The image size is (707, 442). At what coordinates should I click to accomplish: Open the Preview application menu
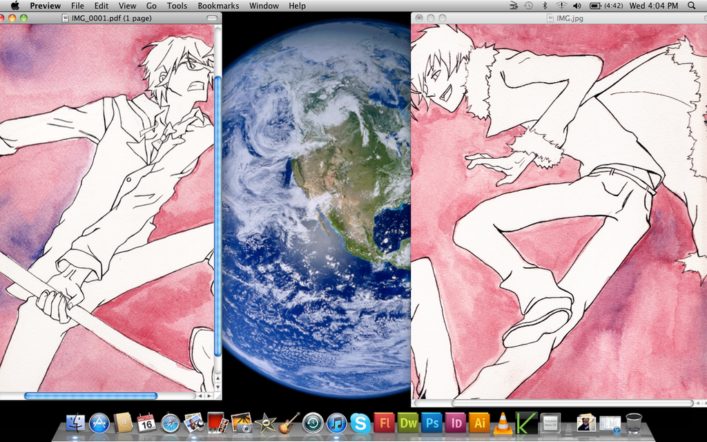pyautogui.click(x=45, y=6)
